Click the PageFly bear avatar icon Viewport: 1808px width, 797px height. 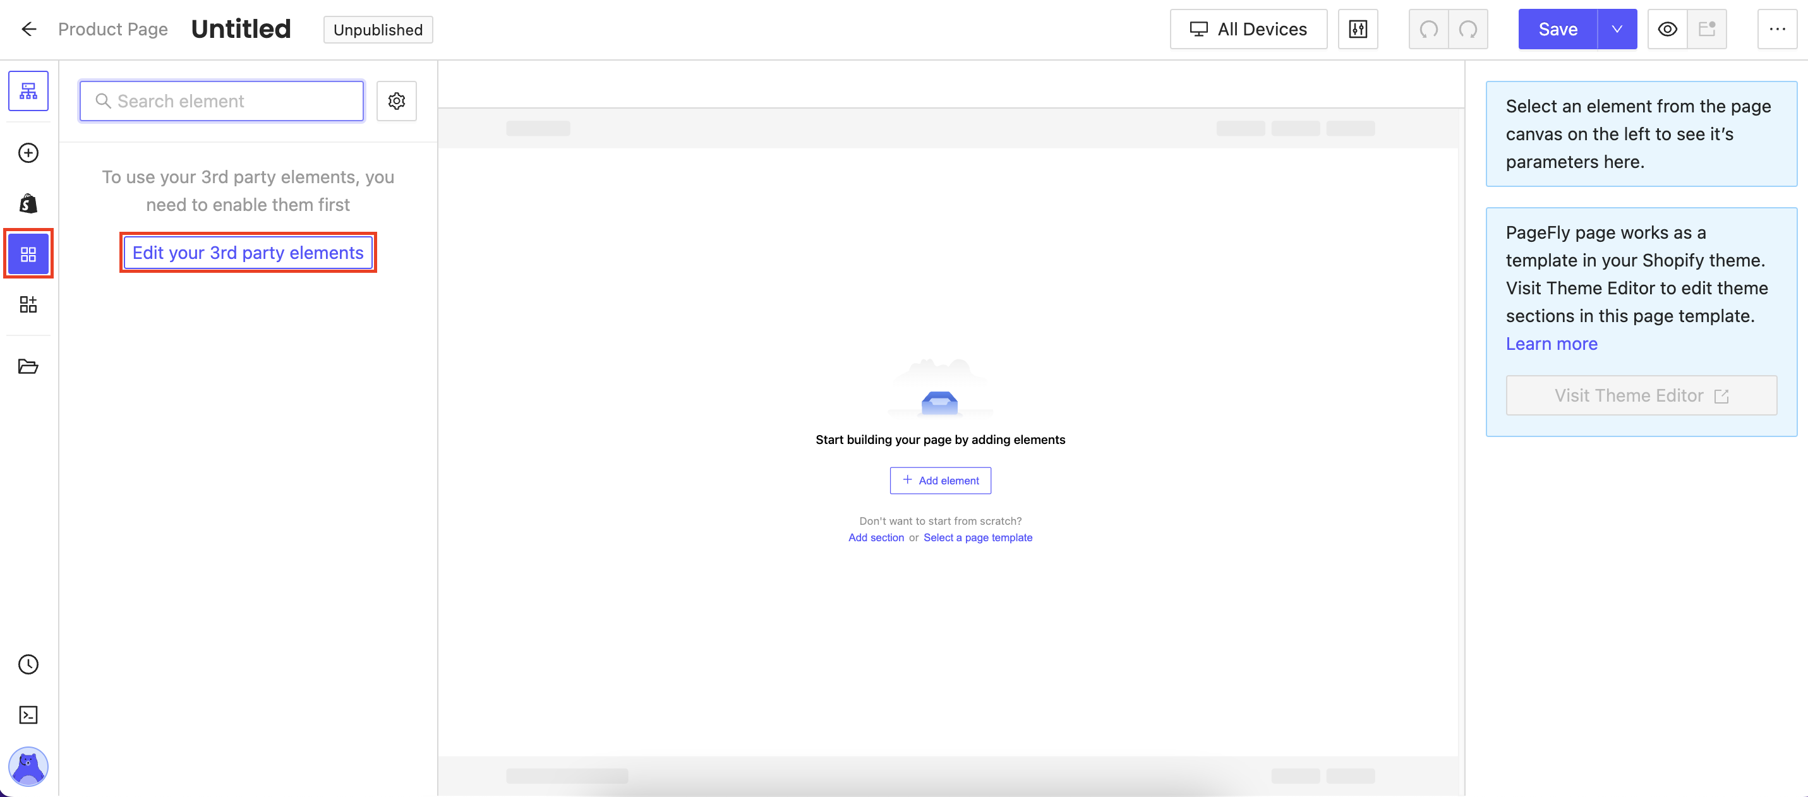click(28, 766)
